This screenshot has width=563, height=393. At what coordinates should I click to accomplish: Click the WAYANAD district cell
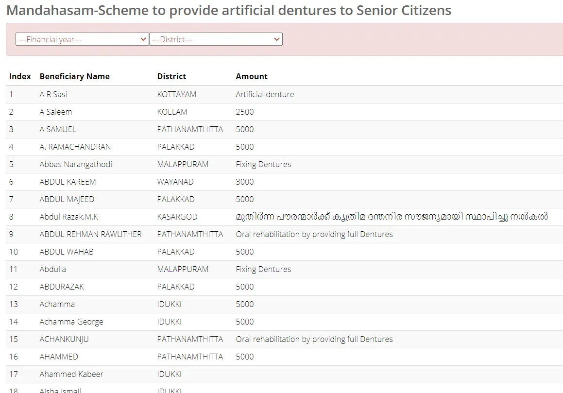click(175, 182)
